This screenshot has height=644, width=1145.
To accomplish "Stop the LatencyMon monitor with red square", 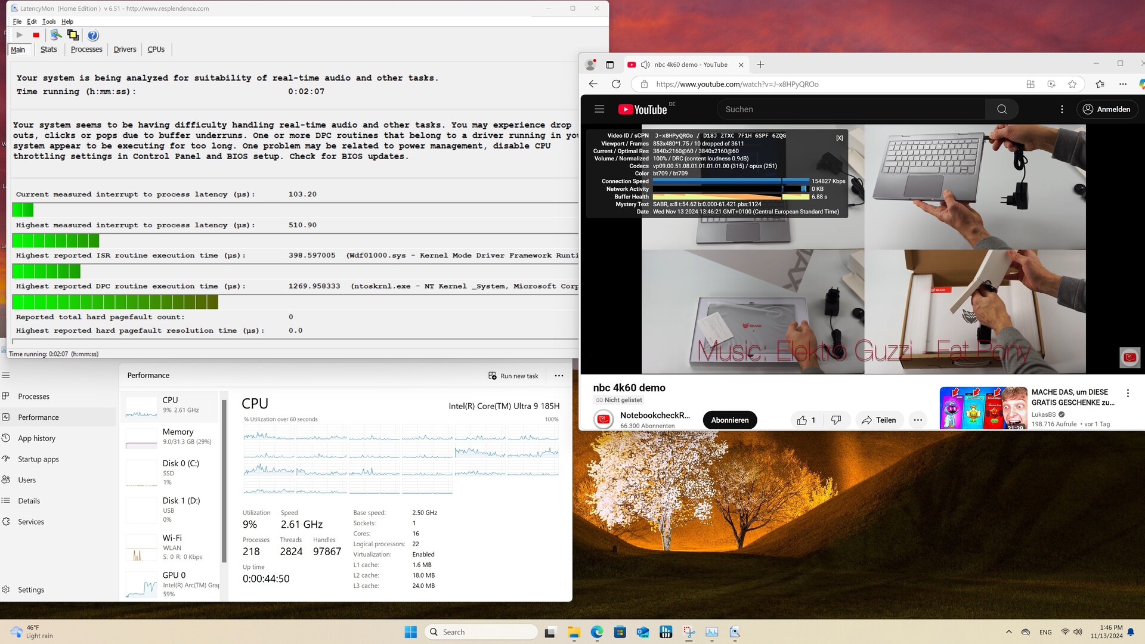I will click(x=36, y=35).
